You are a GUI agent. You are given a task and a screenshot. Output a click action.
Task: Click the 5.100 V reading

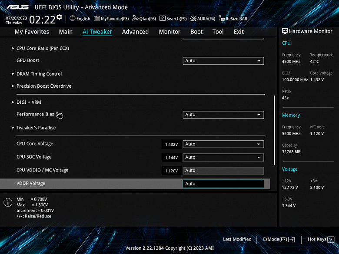coord(317,188)
